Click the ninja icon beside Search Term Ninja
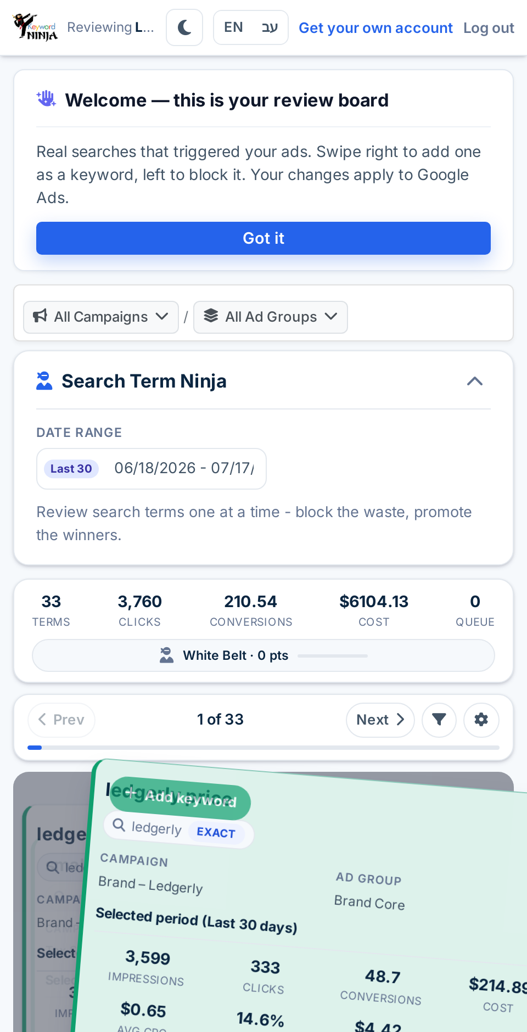Viewport: 527px width, 1032px height. coord(44,381)
